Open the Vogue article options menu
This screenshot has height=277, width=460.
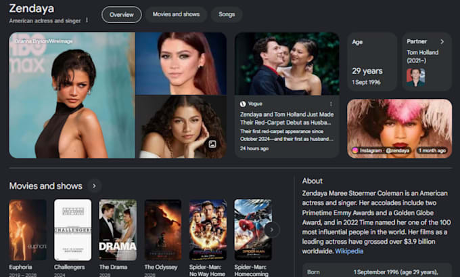[x=331, y=104]
